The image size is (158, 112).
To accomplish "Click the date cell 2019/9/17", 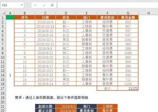I will click(45, 66).
